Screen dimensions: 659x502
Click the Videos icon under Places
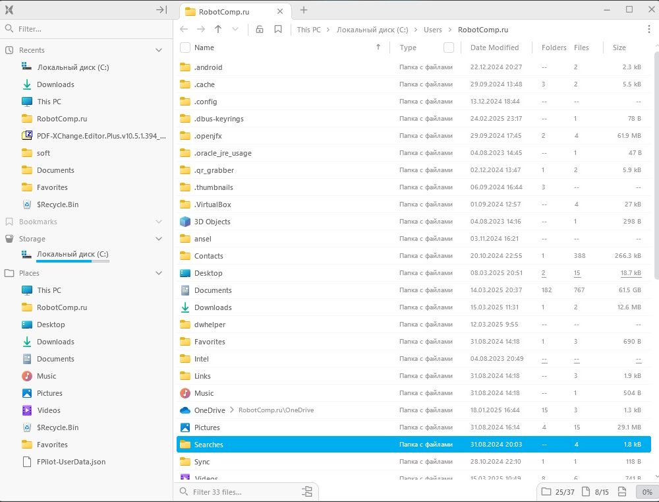click(27, 410)
